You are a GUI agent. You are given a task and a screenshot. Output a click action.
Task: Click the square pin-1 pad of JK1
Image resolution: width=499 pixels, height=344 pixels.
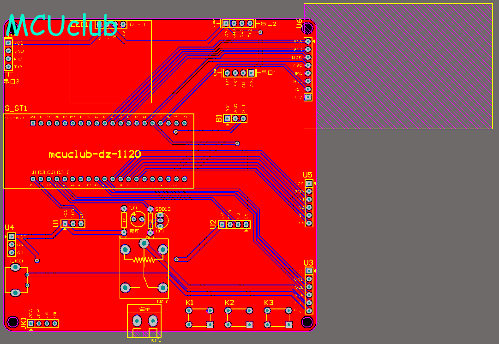pyautogui.click(x=31, y=323)
